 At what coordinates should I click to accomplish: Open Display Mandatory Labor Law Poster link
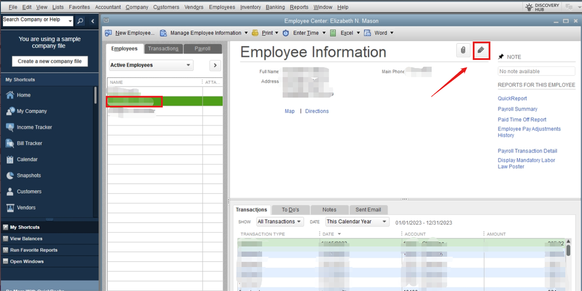[526, 164]
